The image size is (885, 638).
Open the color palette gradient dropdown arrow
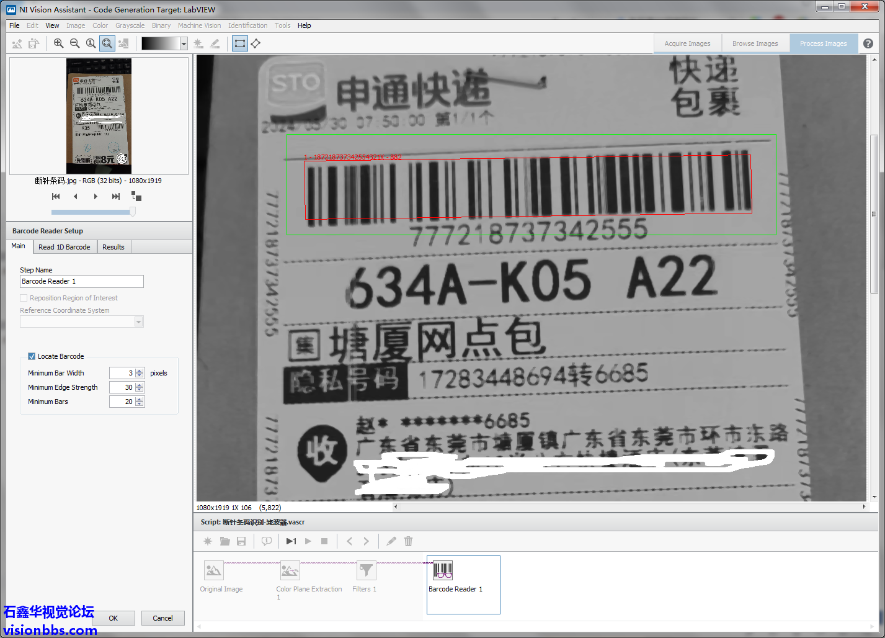point(184,43)
